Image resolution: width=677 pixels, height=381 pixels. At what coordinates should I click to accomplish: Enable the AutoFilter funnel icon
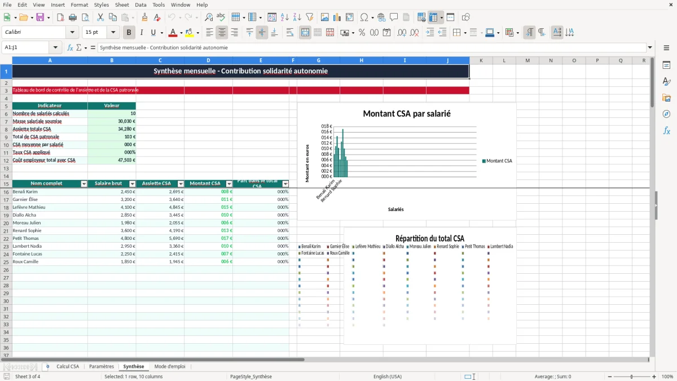point(309,17)
